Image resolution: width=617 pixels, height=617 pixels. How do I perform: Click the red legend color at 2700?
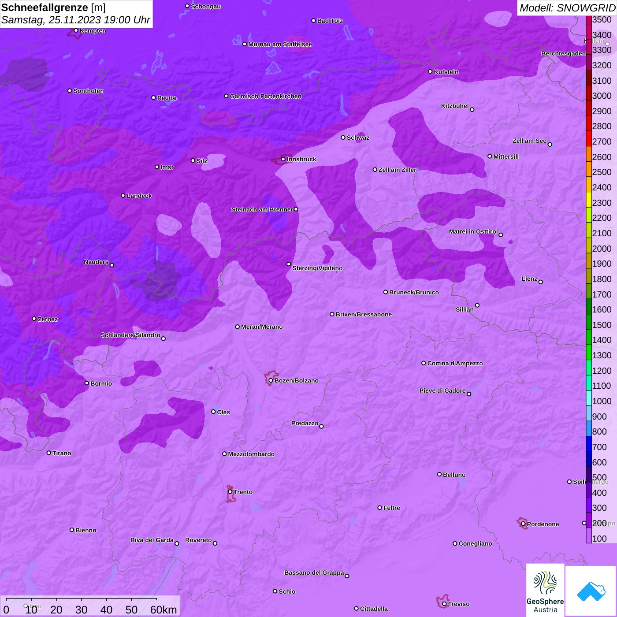click(588, 138)
